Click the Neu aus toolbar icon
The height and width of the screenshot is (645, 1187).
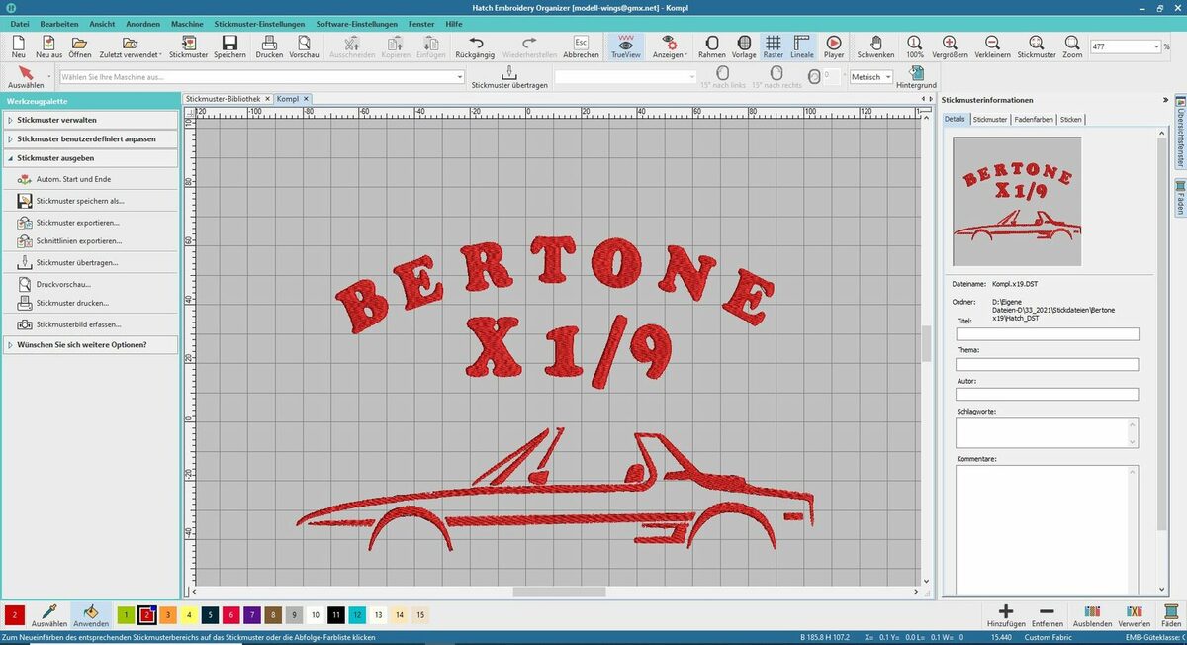48,44
